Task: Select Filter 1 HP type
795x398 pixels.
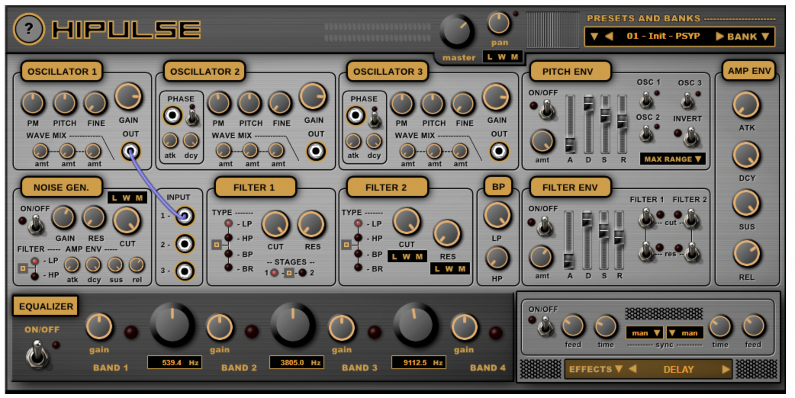Action: click(x=229, y=238)
